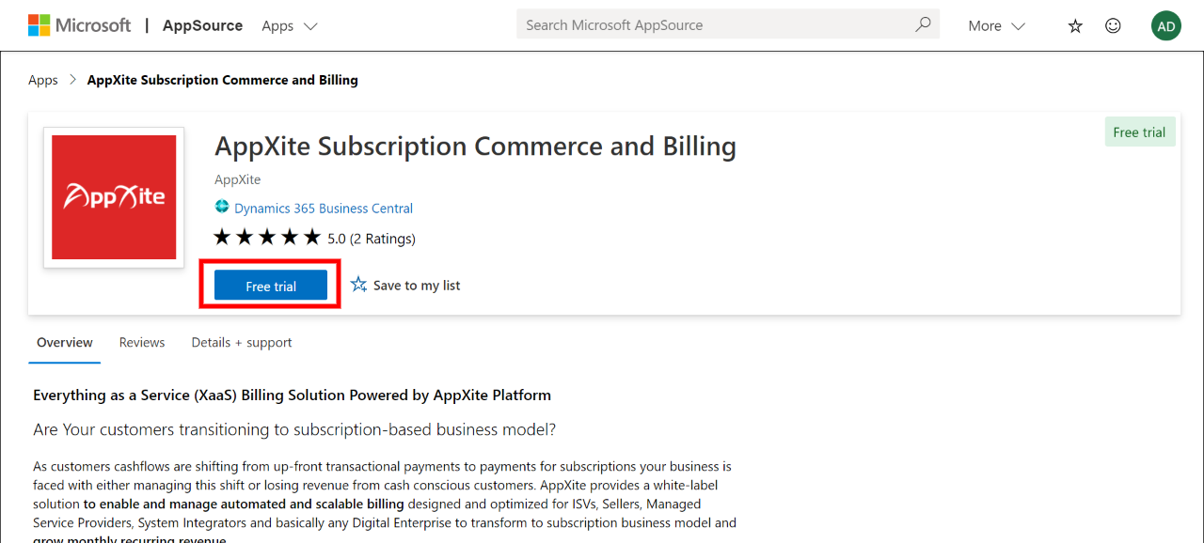Click Save to my list label
This screenshot has height=543, width=1204.
coord(417,286)
